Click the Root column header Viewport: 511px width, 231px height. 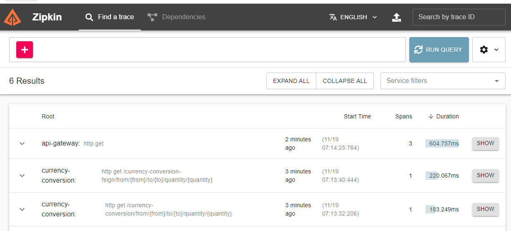48,116
